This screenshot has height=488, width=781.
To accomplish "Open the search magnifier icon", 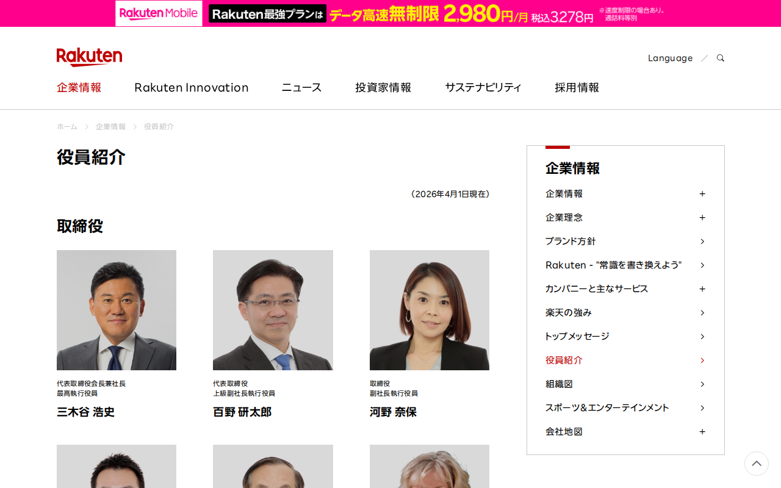I will click(x=721, y=58).
